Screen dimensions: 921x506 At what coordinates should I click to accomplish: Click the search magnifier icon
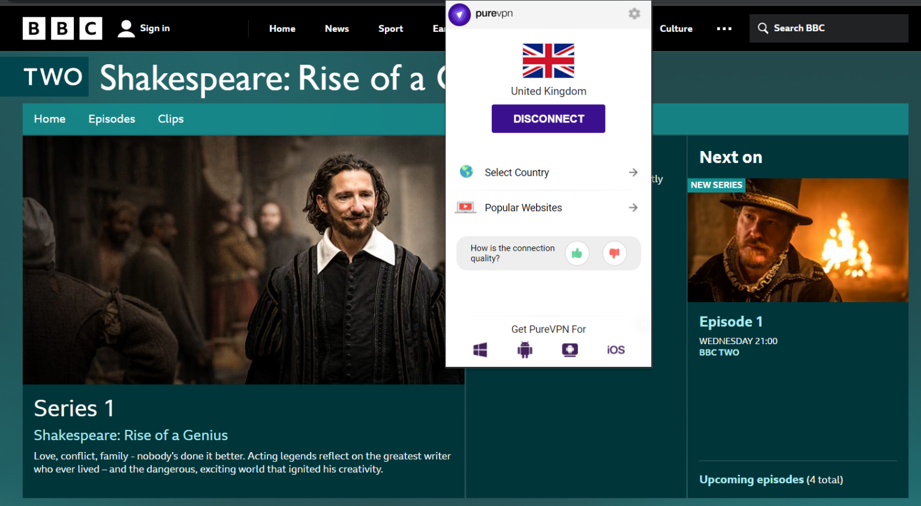[x=763, y=28]
